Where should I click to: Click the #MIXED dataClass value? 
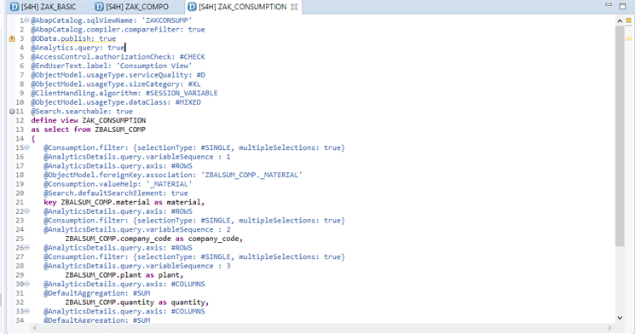188,102
